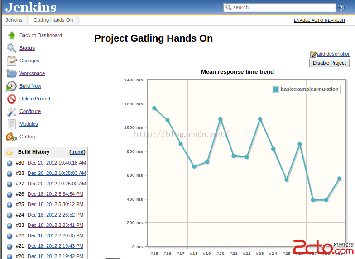Image resolution: width=355 pixels, height=259 pixels.
Task: Open the Build History trend link
Action: click(x=77, y=152)
